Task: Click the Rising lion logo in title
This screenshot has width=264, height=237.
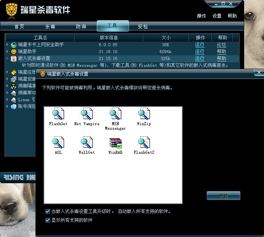Action: coord(11,10)
